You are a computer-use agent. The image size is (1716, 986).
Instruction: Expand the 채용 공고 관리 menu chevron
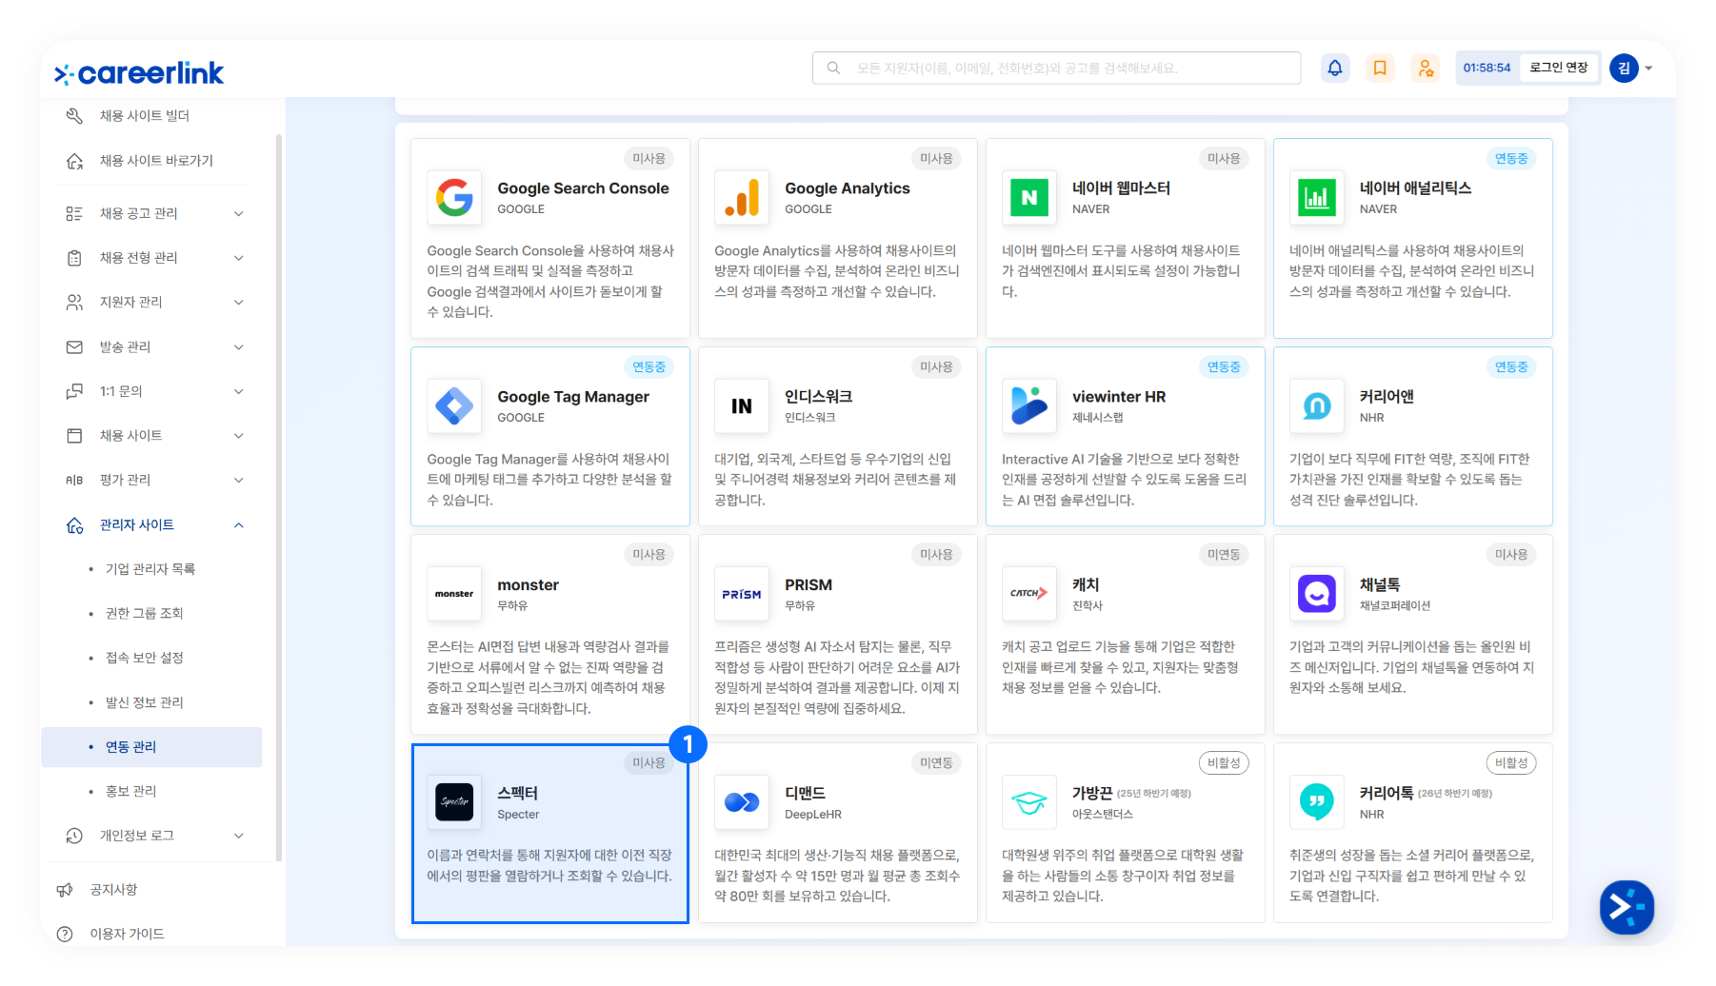point(239,213)
